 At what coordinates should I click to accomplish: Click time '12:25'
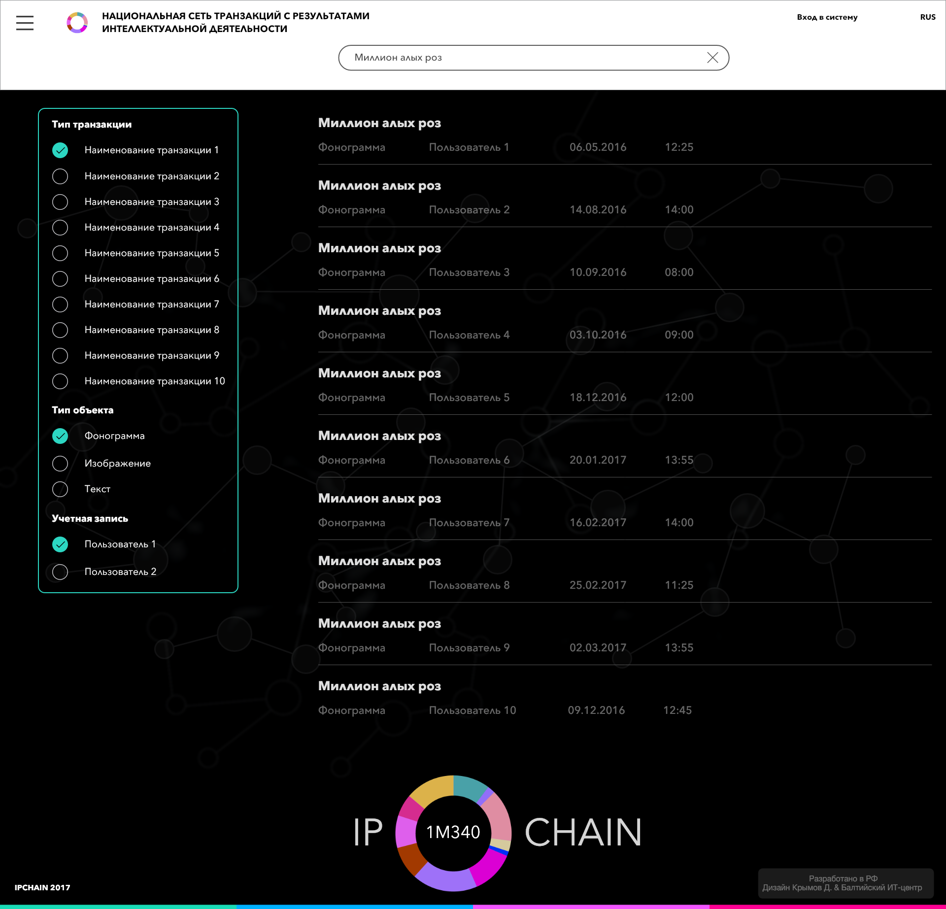click(x=679, y=147)
